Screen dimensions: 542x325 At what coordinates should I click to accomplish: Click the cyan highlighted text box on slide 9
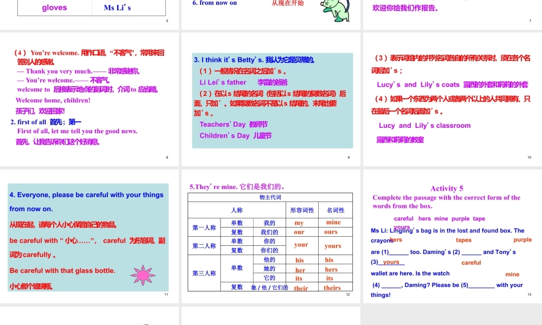(x=272, y=101)
